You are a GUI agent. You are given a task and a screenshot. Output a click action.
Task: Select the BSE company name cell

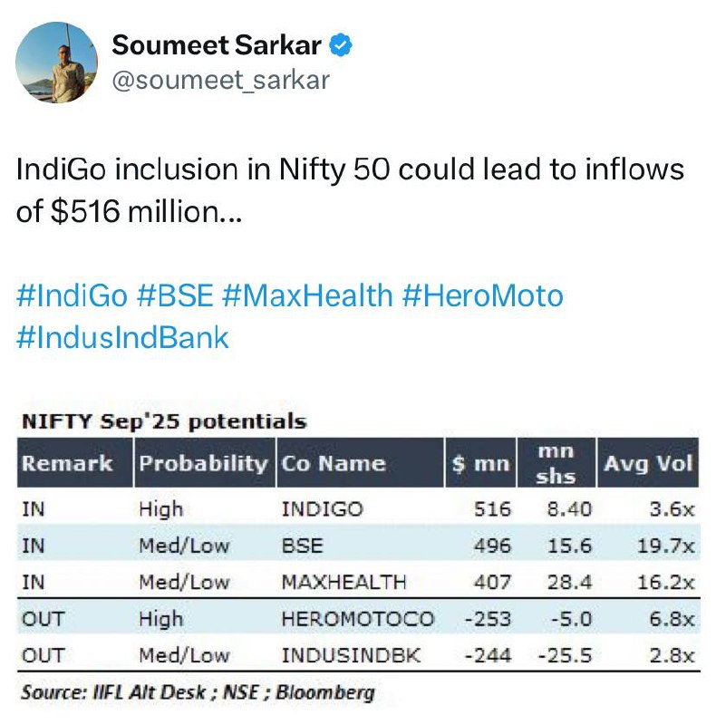click(303, 546)
